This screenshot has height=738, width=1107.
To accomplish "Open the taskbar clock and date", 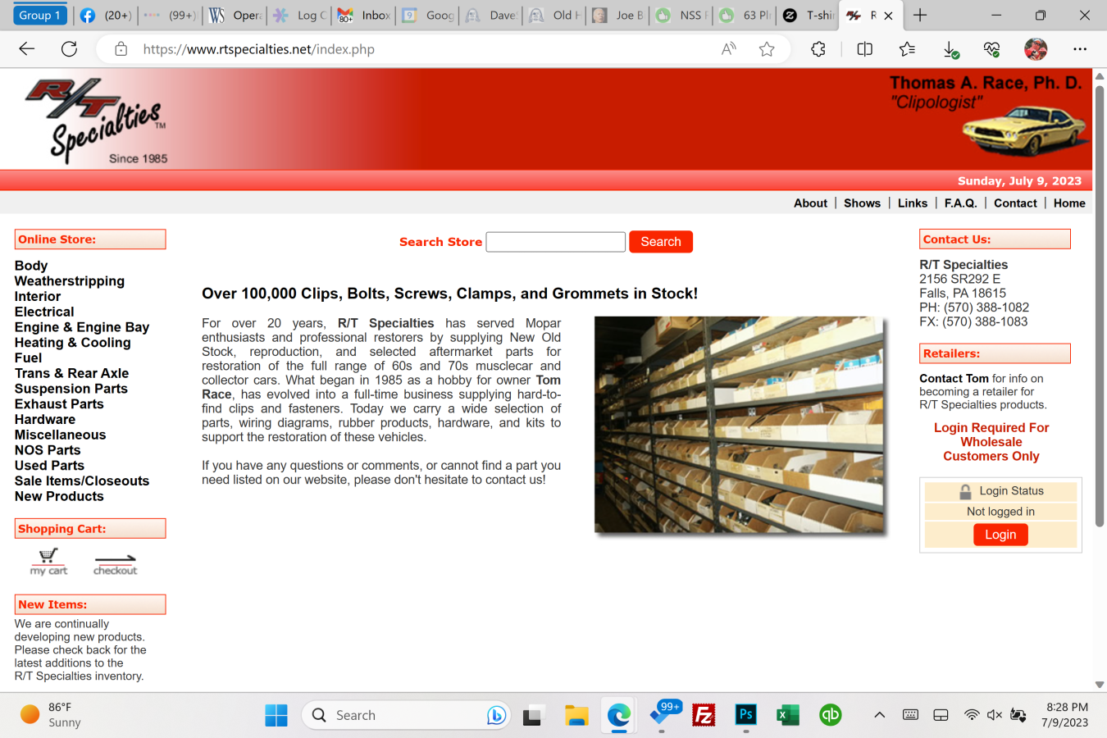I will 1067,715.
